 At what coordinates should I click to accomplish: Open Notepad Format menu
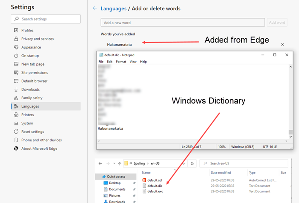pos(121,62)
